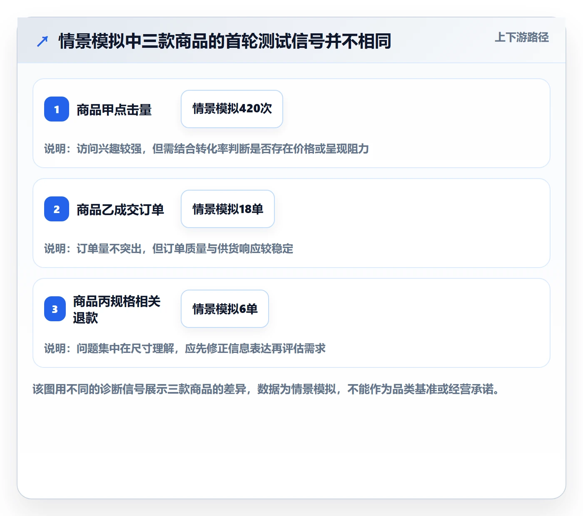The width and height of the screenshot is (583, 516).
Task: Click the blue upward arrow icon in header
Action: coord(42,41)
